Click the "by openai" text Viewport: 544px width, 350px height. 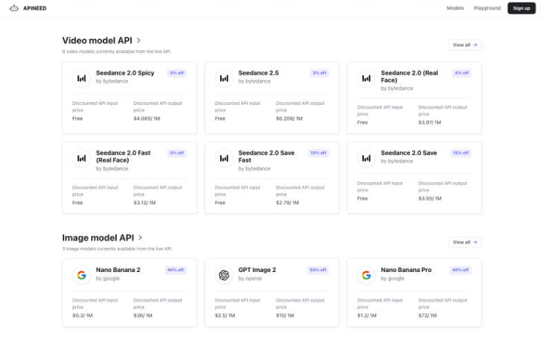(250, 278)
